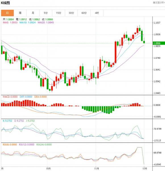Switch to the 周 weekly tab

(x=20, y=13)
